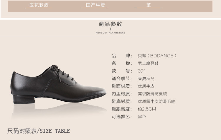The image size is (221, 140).
Task: Click the upper material value 优质牛皮
Action: point(146,86)
